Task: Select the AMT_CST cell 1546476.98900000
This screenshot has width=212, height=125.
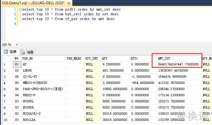Action: point(179,77)
